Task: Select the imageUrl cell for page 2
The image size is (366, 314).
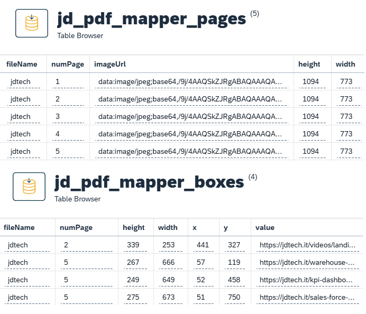Action: point(191,99)
